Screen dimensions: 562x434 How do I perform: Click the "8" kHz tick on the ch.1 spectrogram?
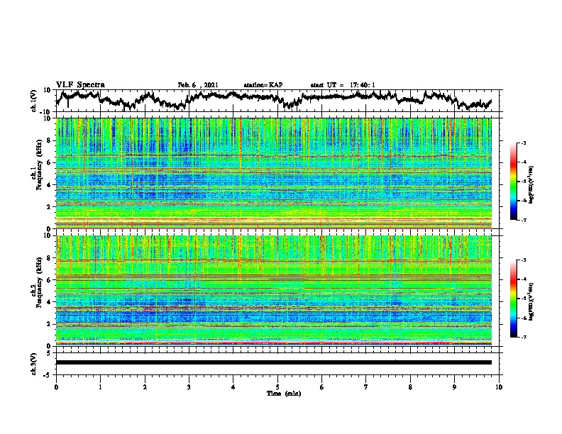point(50,140)
